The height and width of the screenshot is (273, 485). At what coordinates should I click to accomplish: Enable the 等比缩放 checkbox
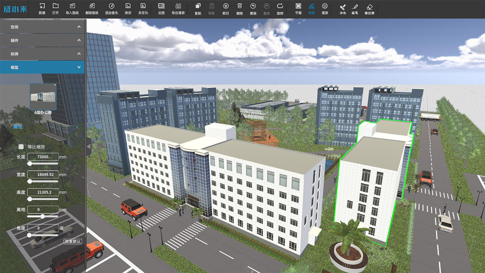coord(21,147)
